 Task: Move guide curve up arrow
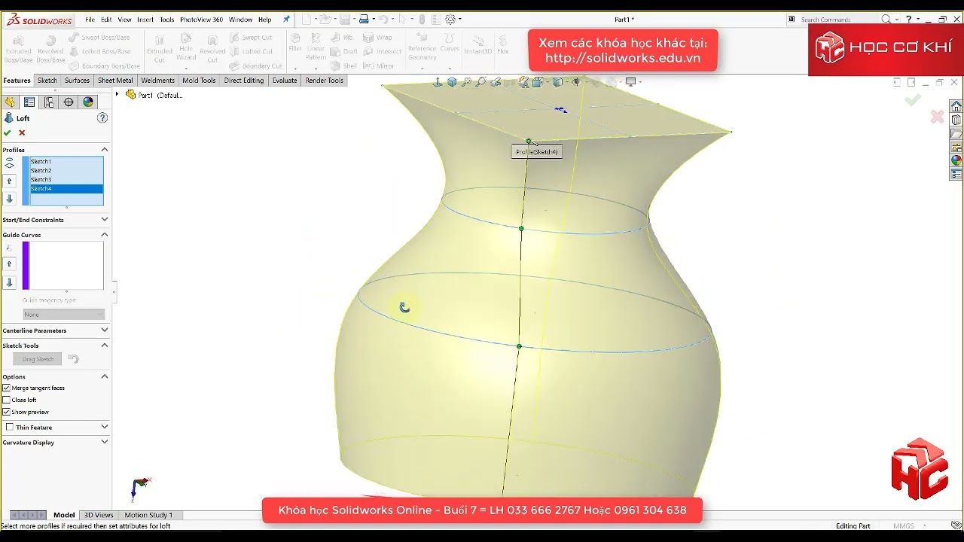9,264
